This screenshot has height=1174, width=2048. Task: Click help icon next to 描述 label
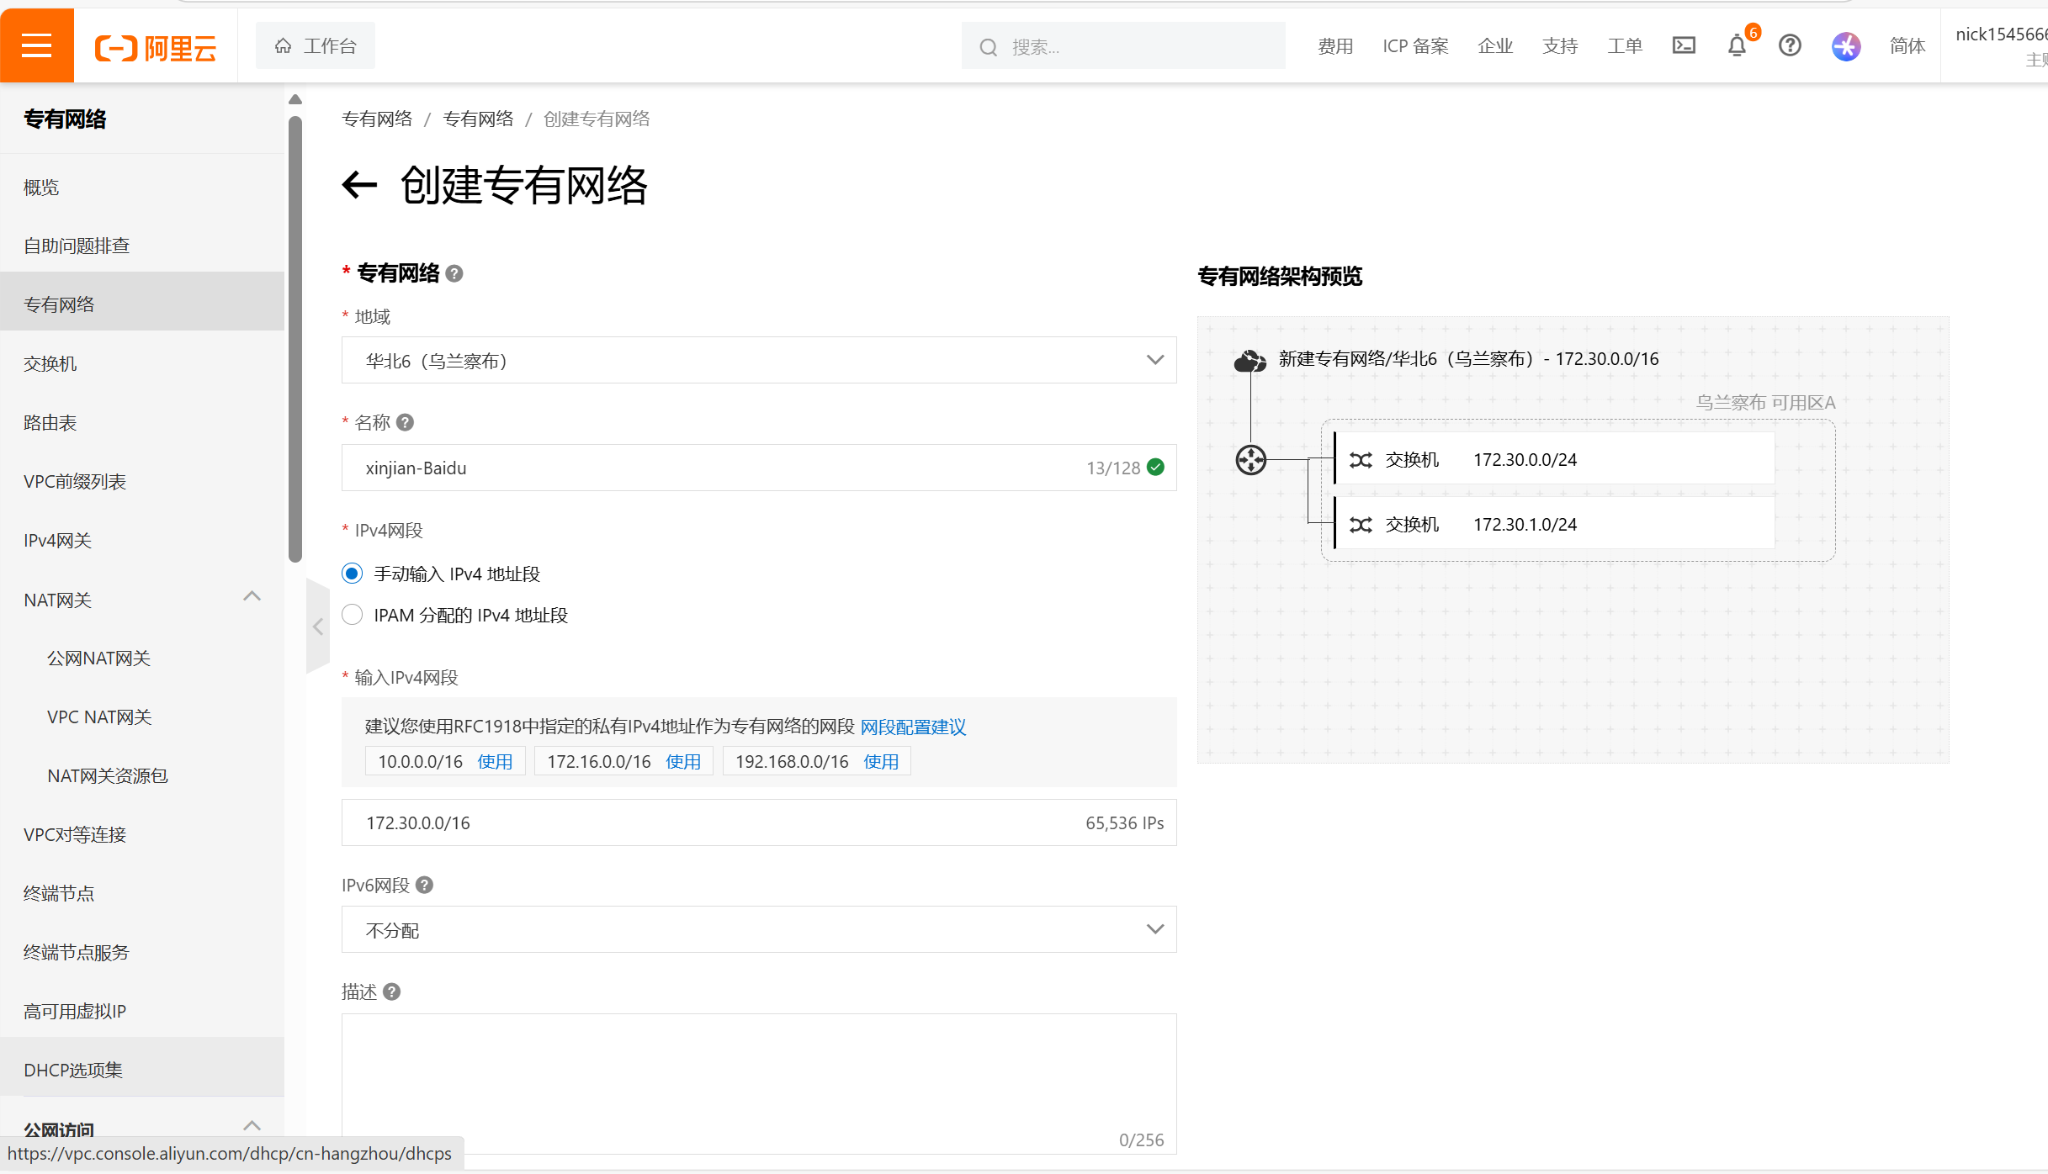tap(392, 992)
